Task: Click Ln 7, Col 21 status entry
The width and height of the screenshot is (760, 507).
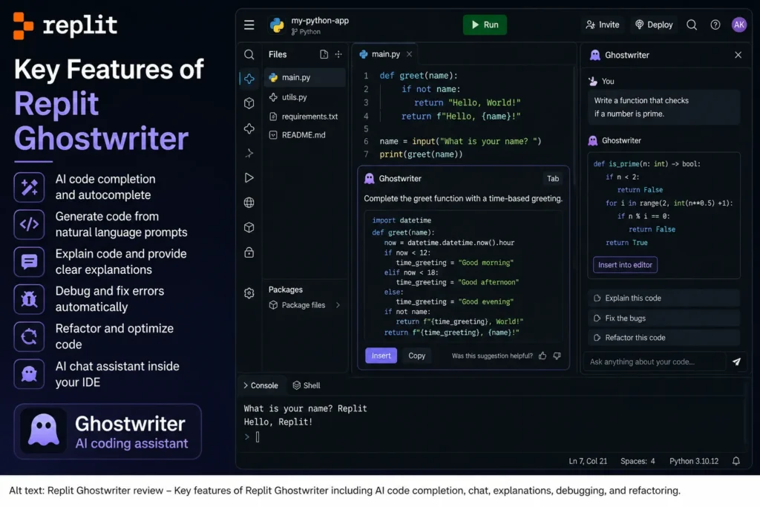Action: [588, 461]
